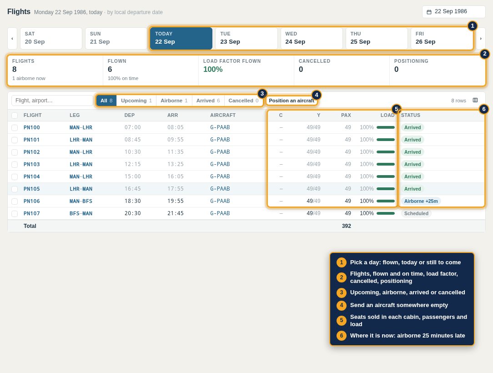Click the flight or airport search field
The width and height of the screenshot is (493, 373).
tap(52, 101)
